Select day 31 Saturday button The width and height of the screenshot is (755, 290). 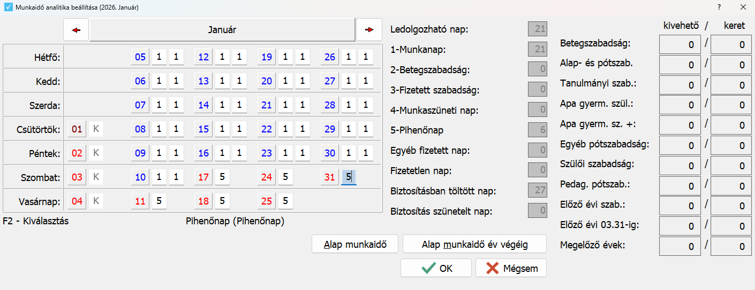click(x=330, y=177)
